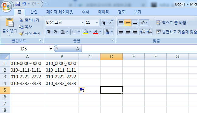The width and height of the screenshot is (197, 113).
Task: Open the Auto Fill Options smart tag
Action: [82, 90]
